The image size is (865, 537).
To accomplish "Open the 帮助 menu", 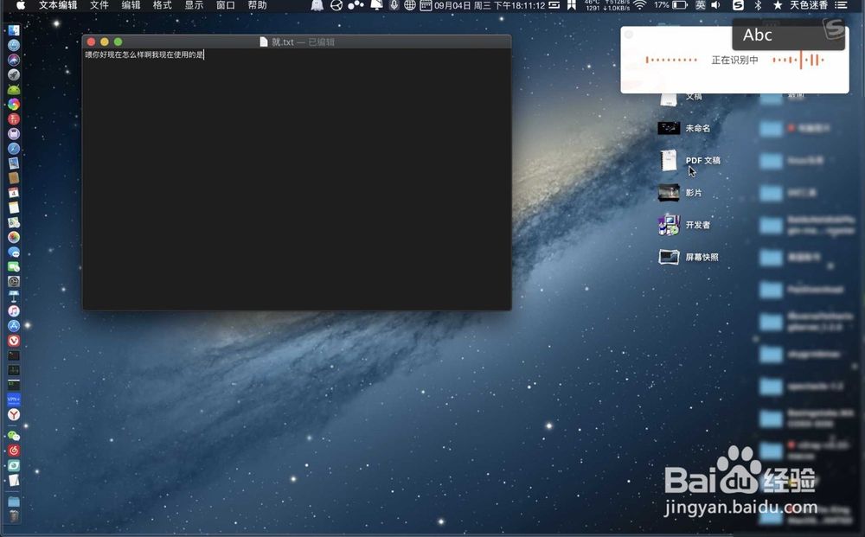I will pos(257,5).
